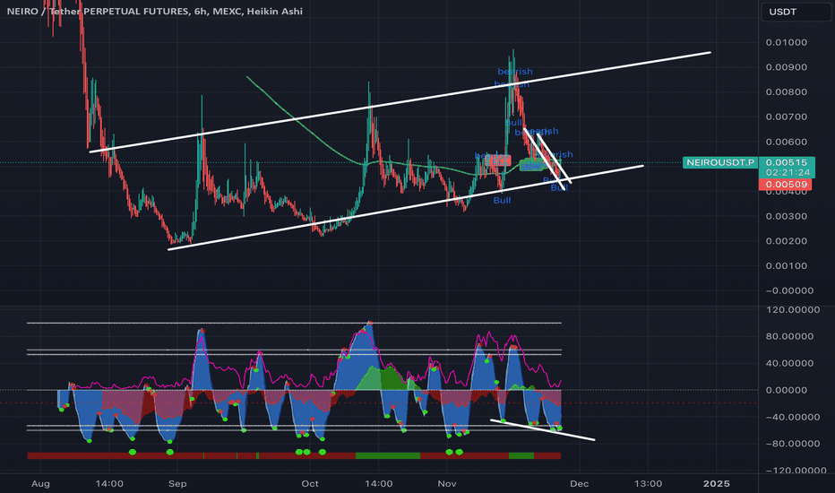
Task: Click the topmost bearish label near the November peak
Action: tap(515, 72)
